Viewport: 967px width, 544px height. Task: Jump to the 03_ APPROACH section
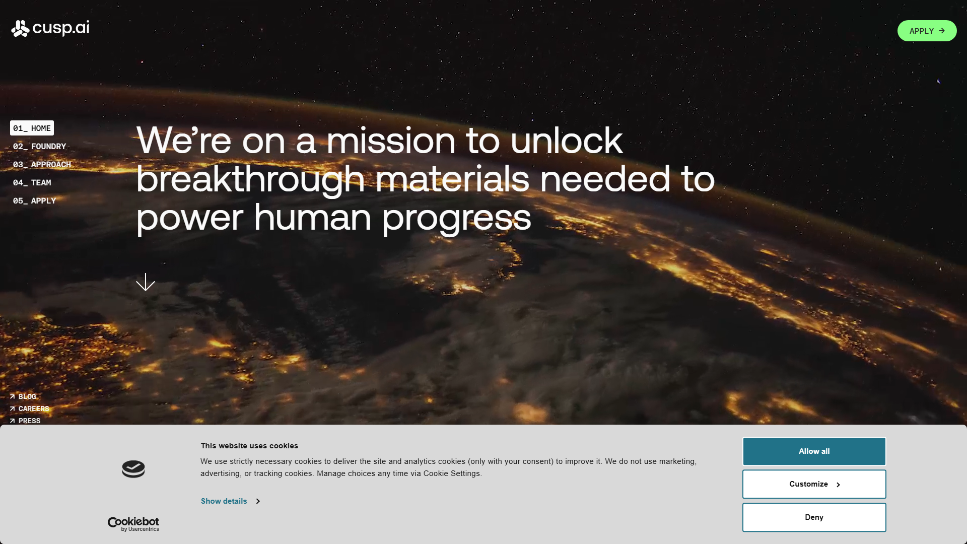[x=42, y=164]
